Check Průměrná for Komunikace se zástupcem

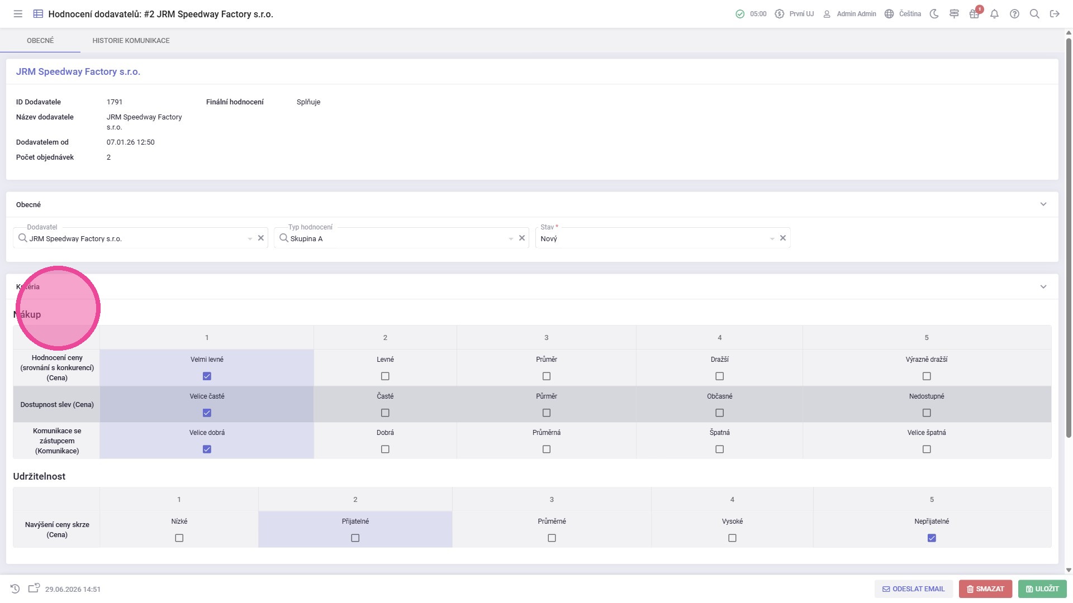(x=547, y=449)
